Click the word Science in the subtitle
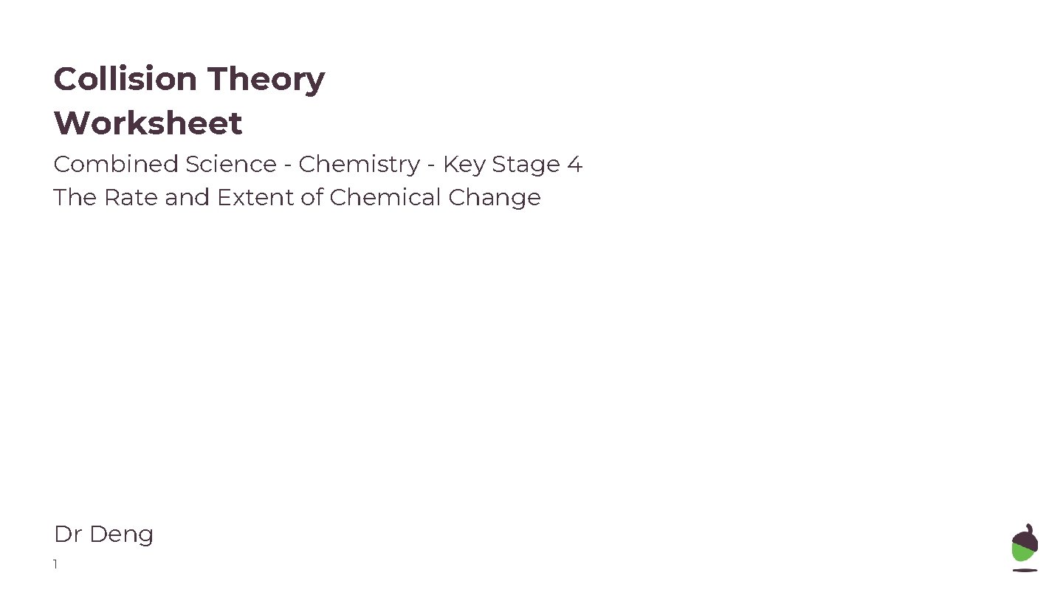This screenshot has width=1063, height=598. coord(231,164)
